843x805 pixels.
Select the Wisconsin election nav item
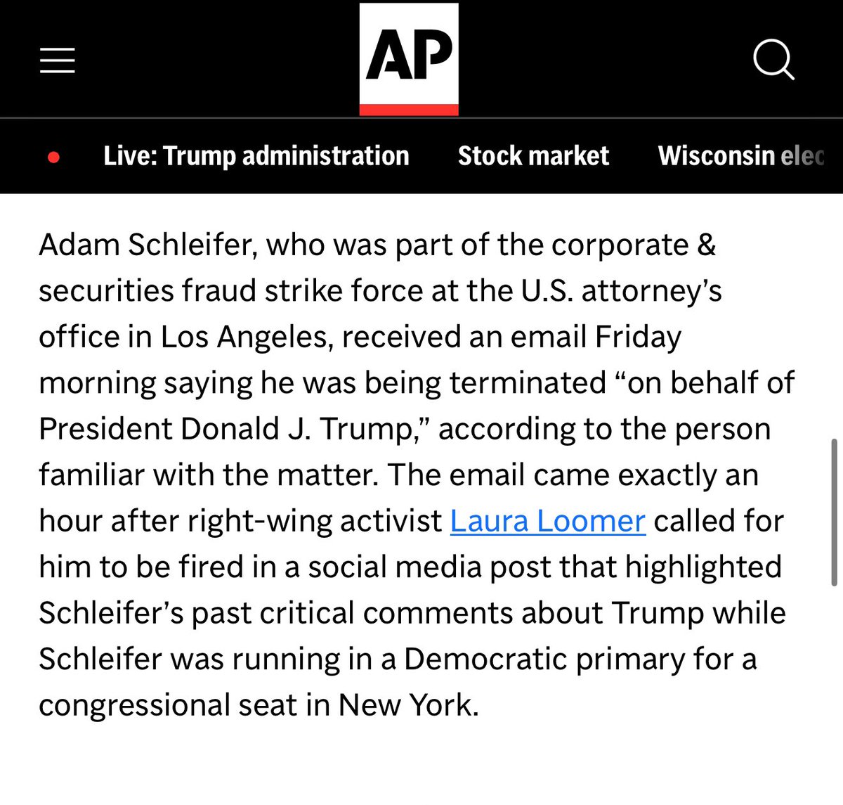click(741, 155)
